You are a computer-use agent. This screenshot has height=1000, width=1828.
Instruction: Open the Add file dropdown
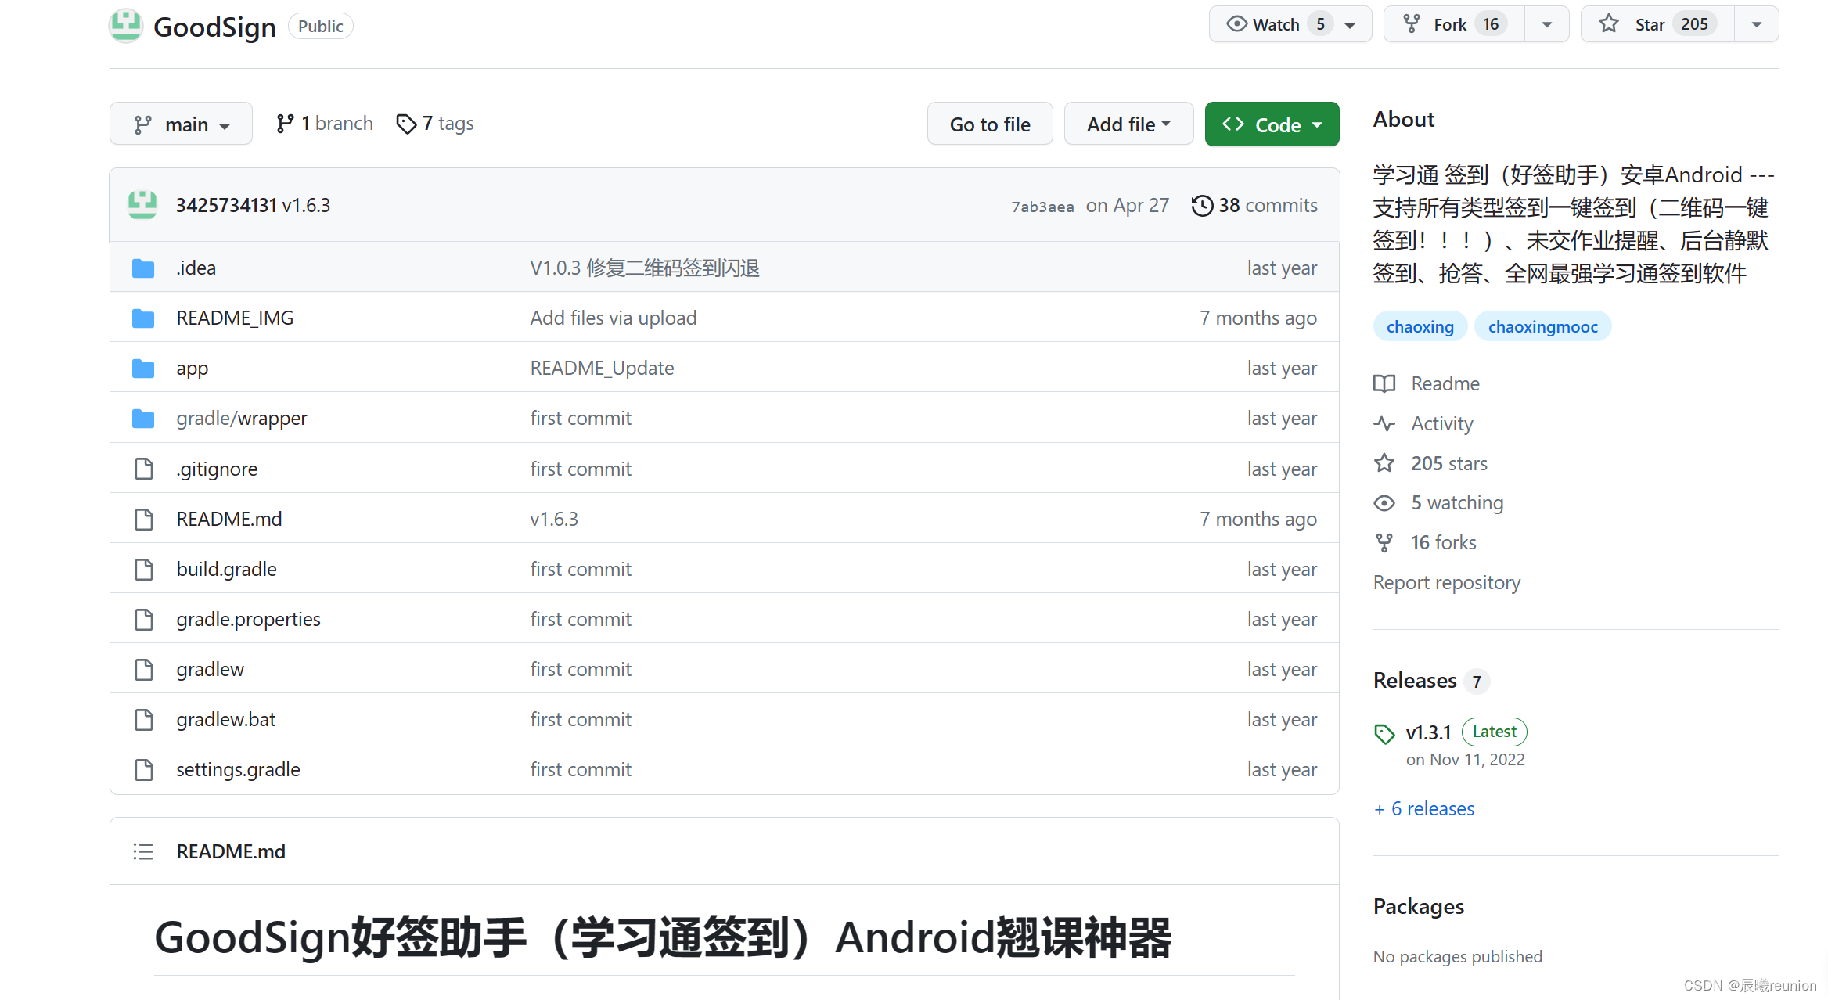coord(1128,124)
